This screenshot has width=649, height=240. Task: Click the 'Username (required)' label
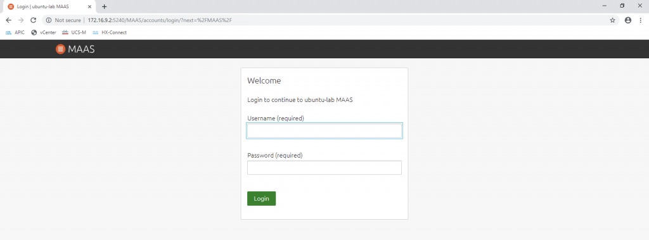pos(276,118)
